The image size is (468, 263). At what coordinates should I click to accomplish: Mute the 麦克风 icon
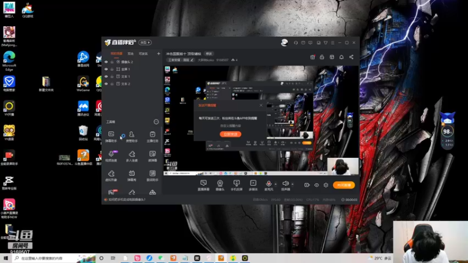(x=269, y=184)
